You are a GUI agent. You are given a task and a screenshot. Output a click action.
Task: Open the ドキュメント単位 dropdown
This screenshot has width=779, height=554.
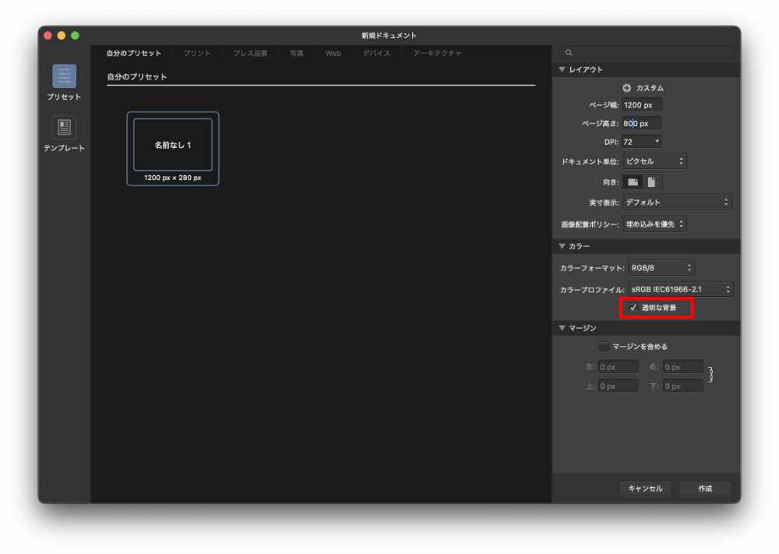654,161
